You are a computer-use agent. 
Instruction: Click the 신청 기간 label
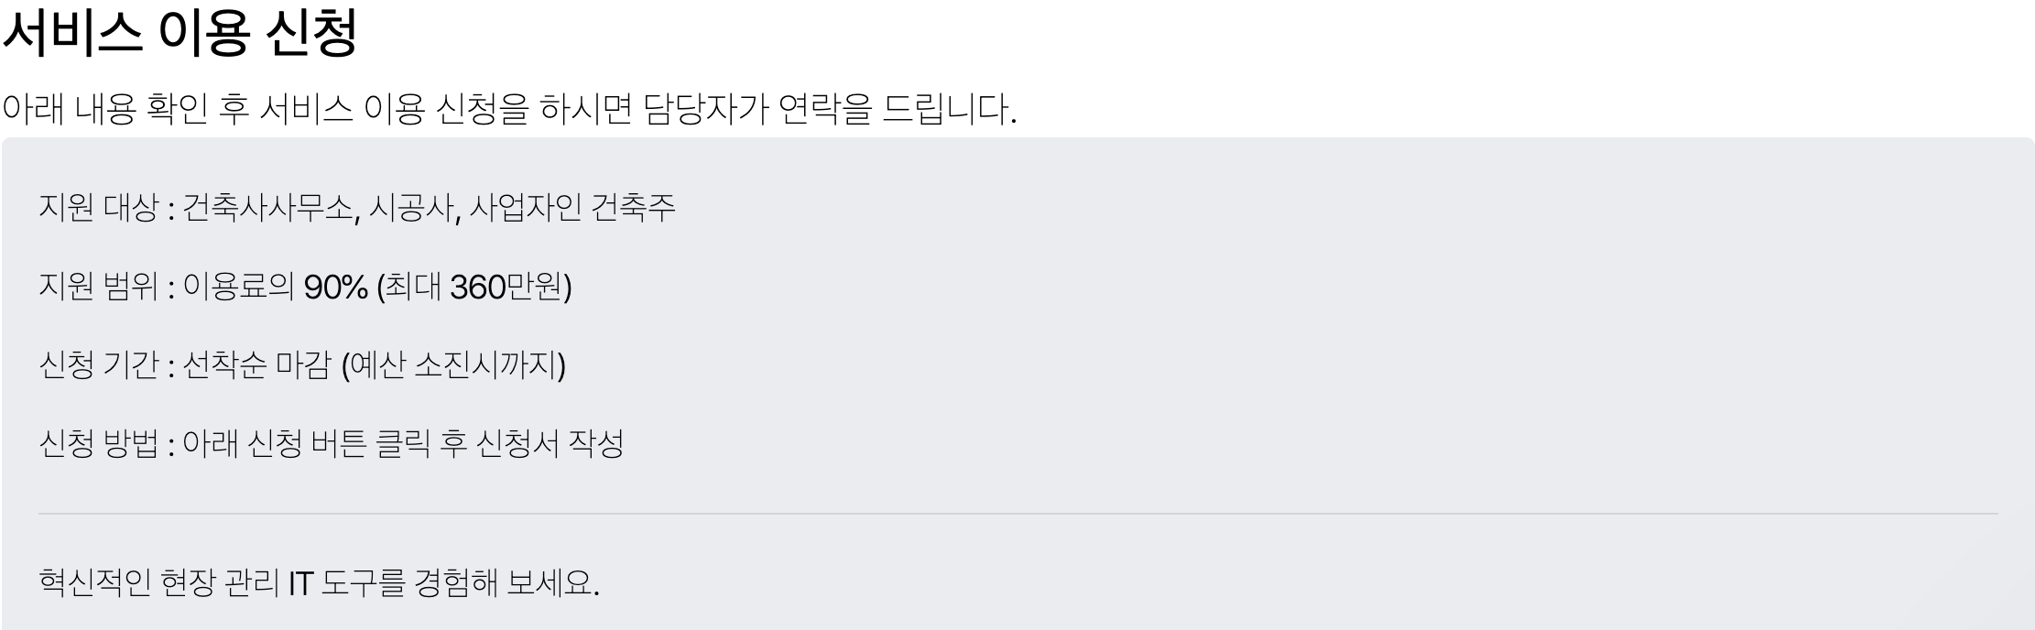point(99,365)
